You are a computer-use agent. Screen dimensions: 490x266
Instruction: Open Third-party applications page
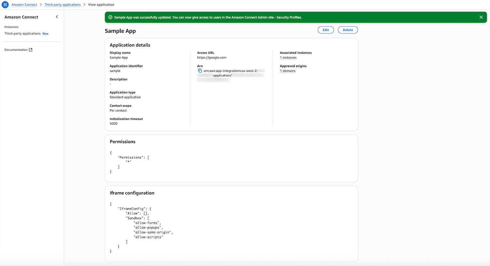(x=22, y=33)
